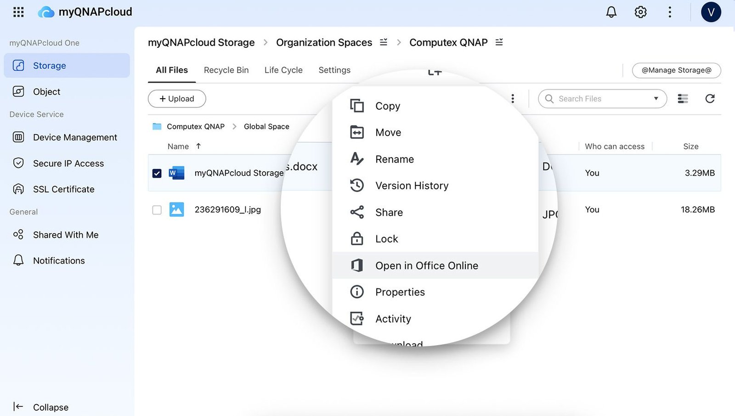
Task: Click the @Manage Storage@ button
Action: (x=676, y=70)
